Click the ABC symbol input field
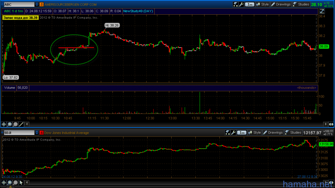This screenshot has height=188, width=335. pos(19,5)
